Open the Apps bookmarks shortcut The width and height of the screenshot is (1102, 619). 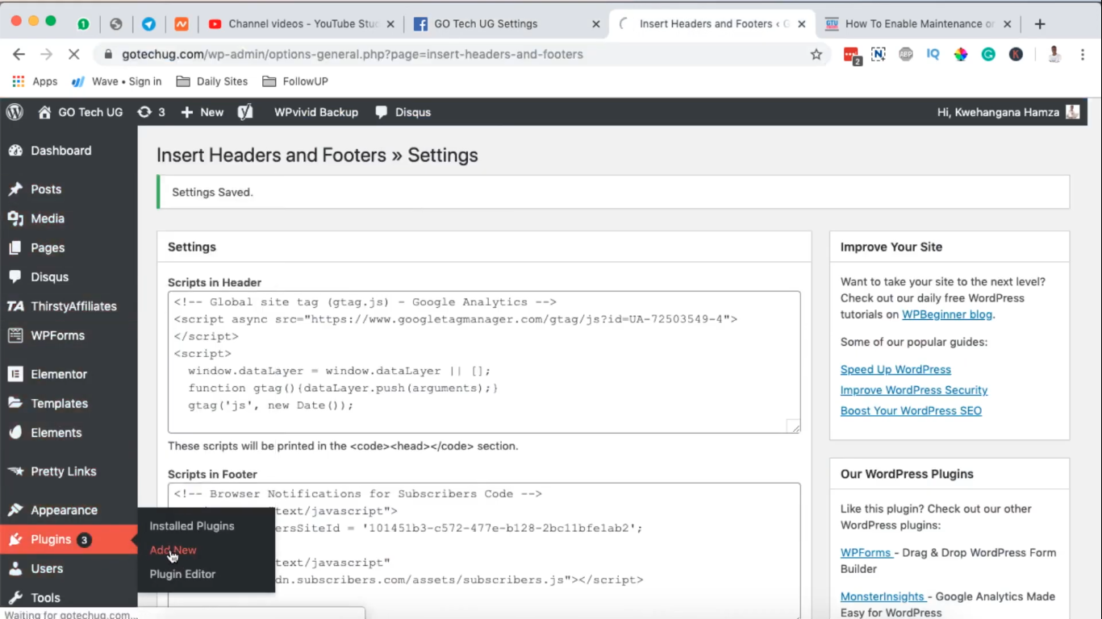tap(35, 81)
